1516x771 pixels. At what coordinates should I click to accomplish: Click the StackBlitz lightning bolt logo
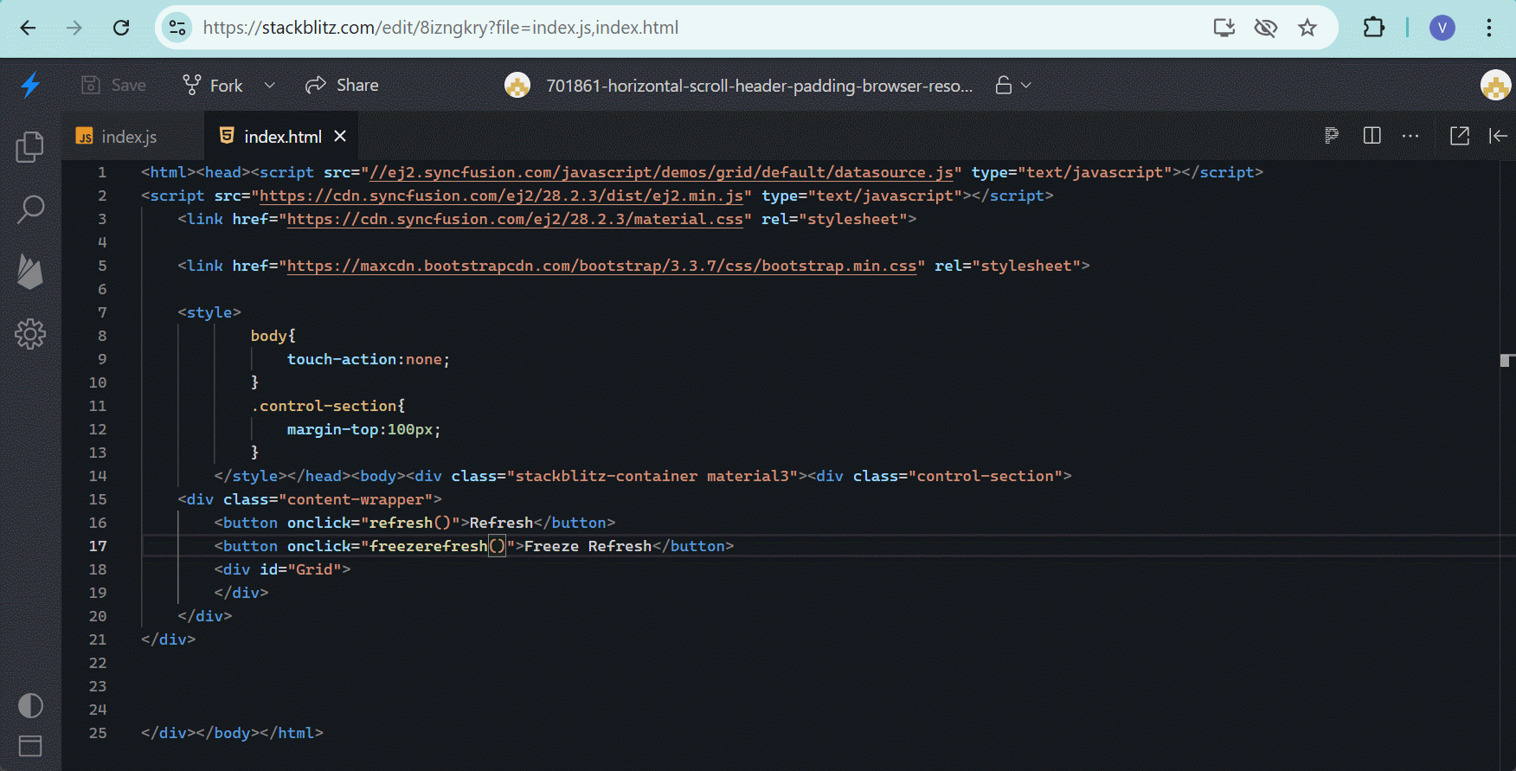tap(30, 85)
